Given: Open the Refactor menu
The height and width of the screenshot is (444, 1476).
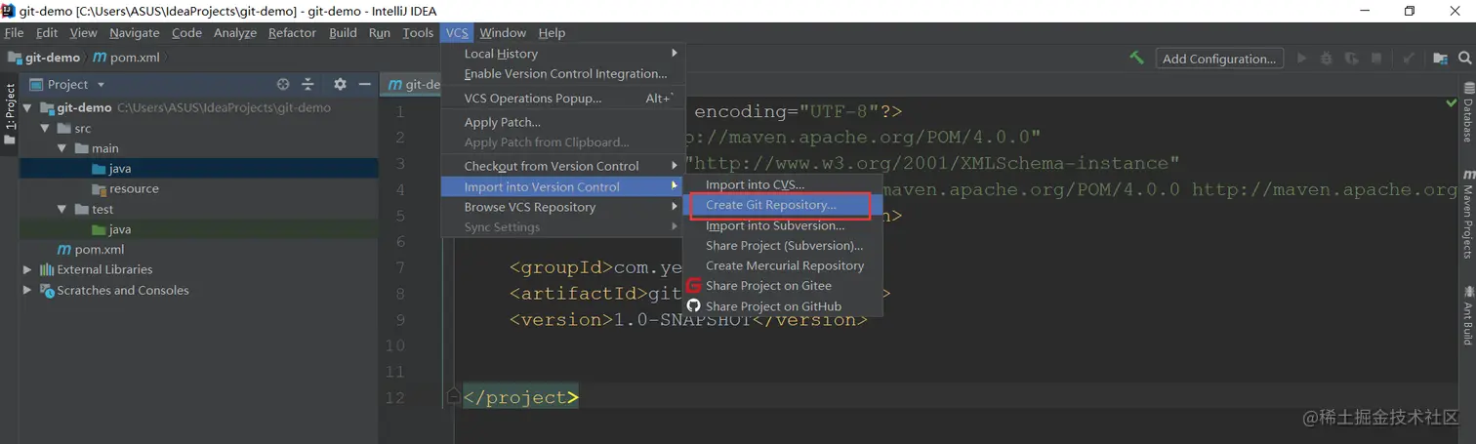Looking at the screenshot, I should coord(292,33).
